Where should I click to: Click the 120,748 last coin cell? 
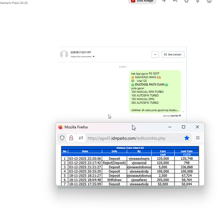pyautogui.click(x=187, y=158)
